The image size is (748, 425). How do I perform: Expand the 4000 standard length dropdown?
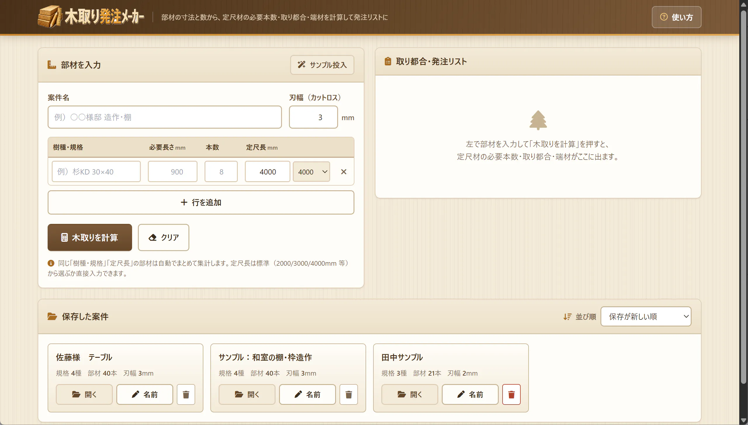tap(311, 172)
